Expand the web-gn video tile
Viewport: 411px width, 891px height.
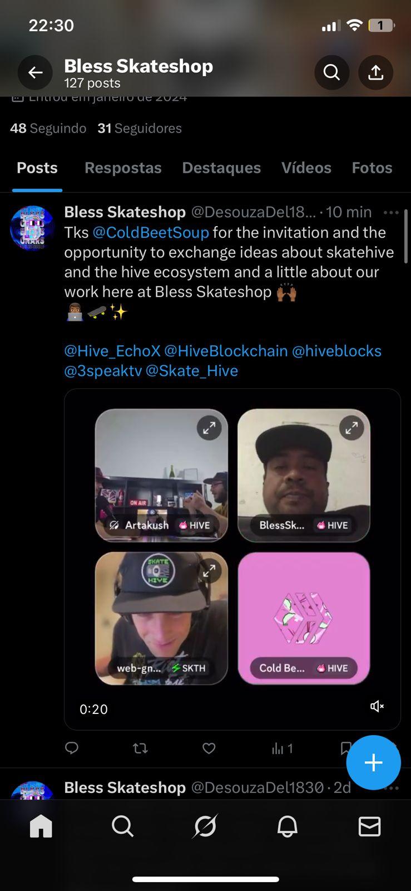click(x=209, y=571)
